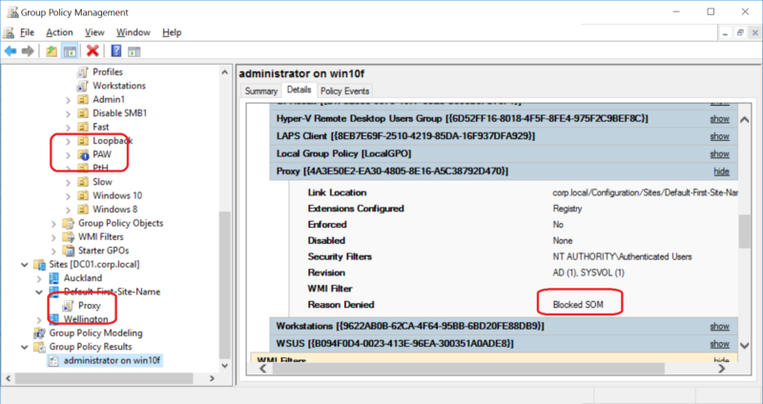763x404 pixels.
Task: Open the Action menu
Action: tap(59, 32)
